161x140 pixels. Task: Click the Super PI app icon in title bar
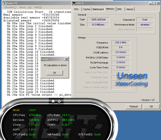4,3
